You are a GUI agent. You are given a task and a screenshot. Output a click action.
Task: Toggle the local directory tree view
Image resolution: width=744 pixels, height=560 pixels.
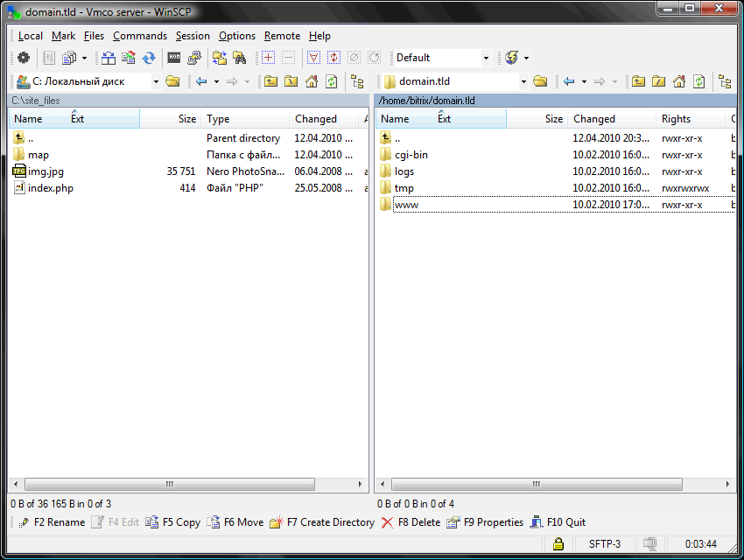pos(357,81)
